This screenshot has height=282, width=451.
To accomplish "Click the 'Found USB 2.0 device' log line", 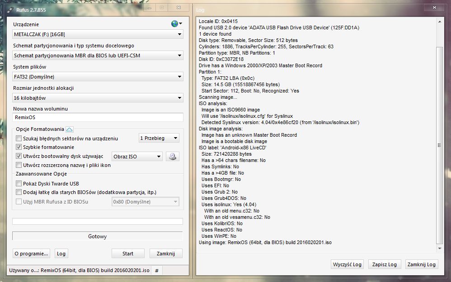I will pyautogui.click(x=279, y=28).
